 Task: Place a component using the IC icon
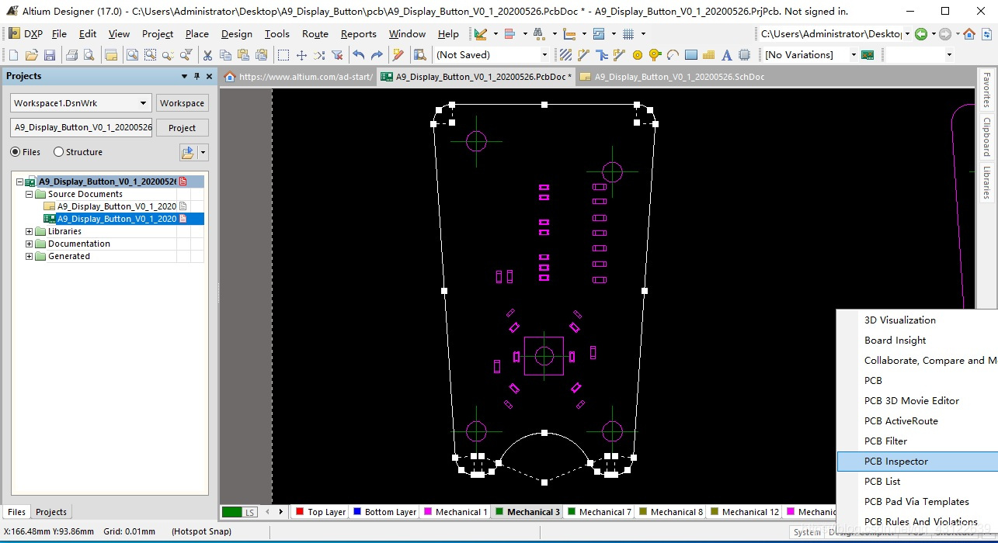(x=744, y=54)
